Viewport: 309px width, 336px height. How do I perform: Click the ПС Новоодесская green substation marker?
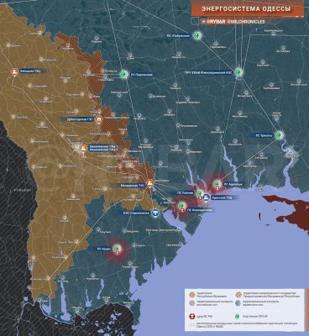(x=181, y=206)
